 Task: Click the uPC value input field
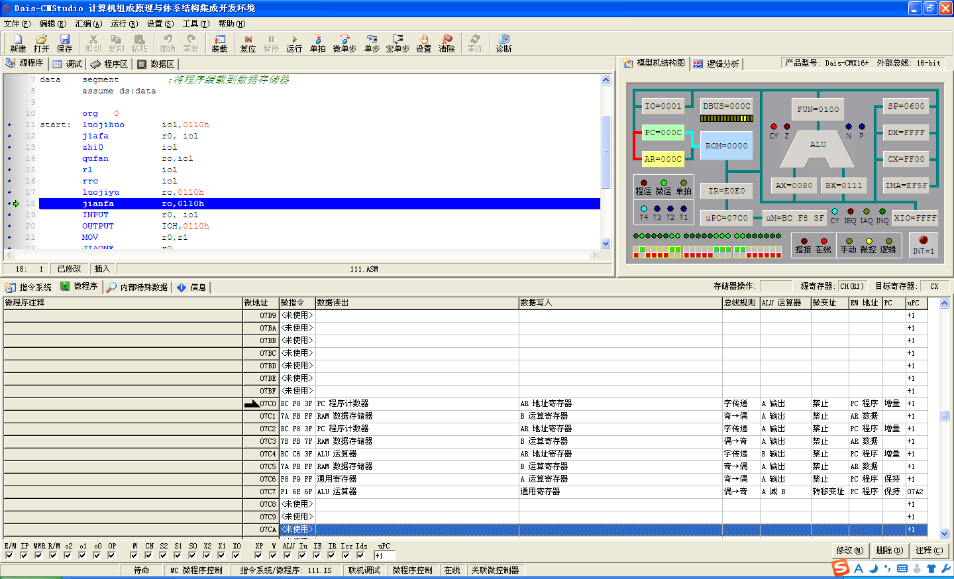coord(385,556)
